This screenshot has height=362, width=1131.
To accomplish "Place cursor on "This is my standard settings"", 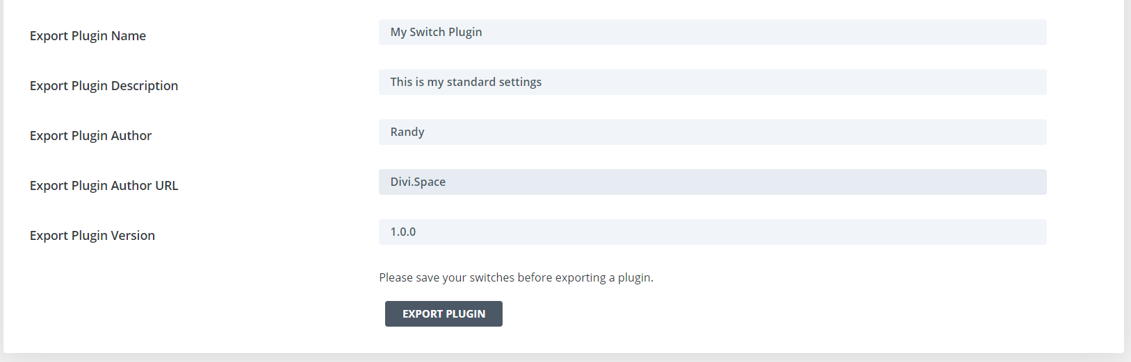I will [466, 82].
